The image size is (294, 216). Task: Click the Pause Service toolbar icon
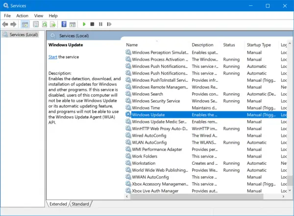(x=100, y=24)
